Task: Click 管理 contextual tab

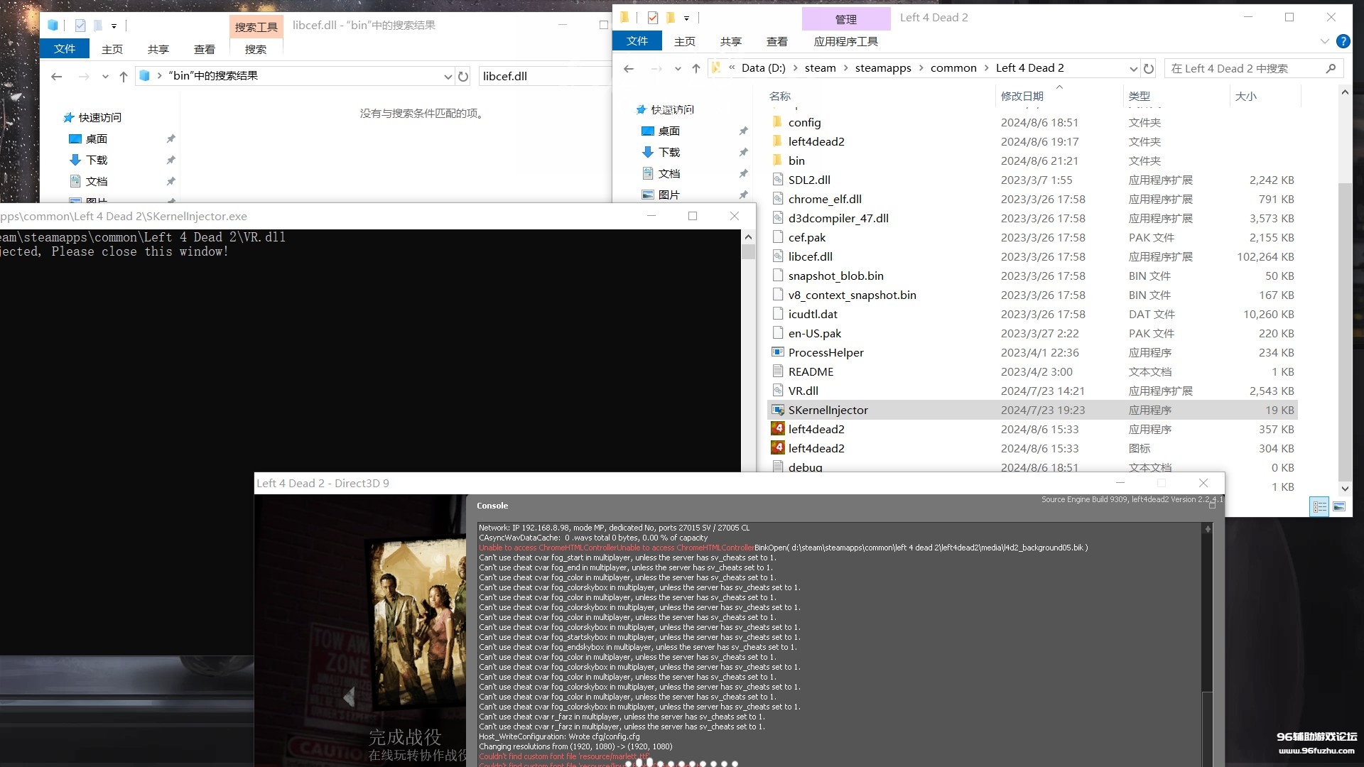Action: pyautogui.click(x=846, y=19)
